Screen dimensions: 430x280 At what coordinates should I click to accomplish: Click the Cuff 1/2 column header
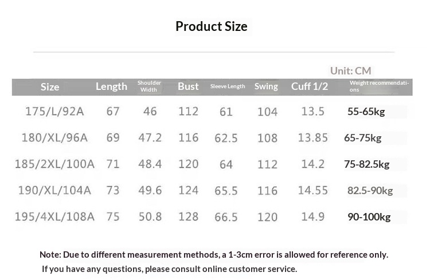click(310, 86)
